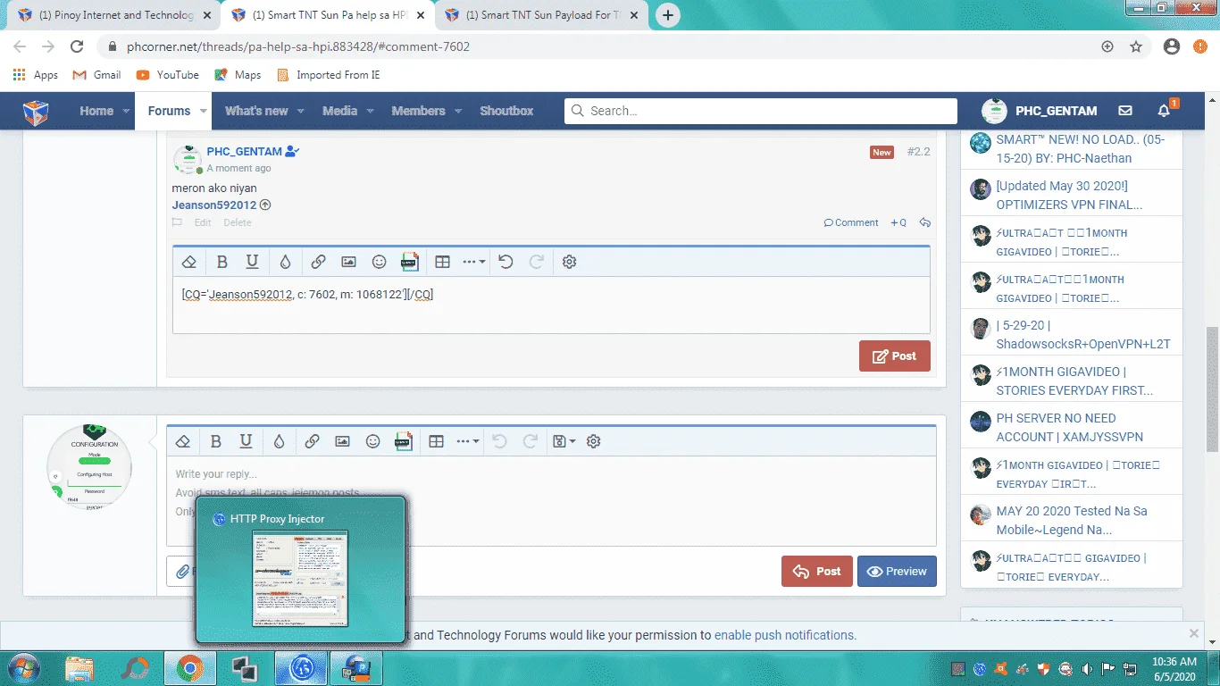Open Home in the forum navbar
This screenshot has width=1220, height=686.
(96, 111)
